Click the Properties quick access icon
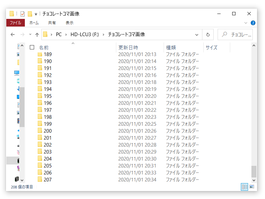Image resolution: width=265 pixels, height=199 pixels. click(23, 14)
